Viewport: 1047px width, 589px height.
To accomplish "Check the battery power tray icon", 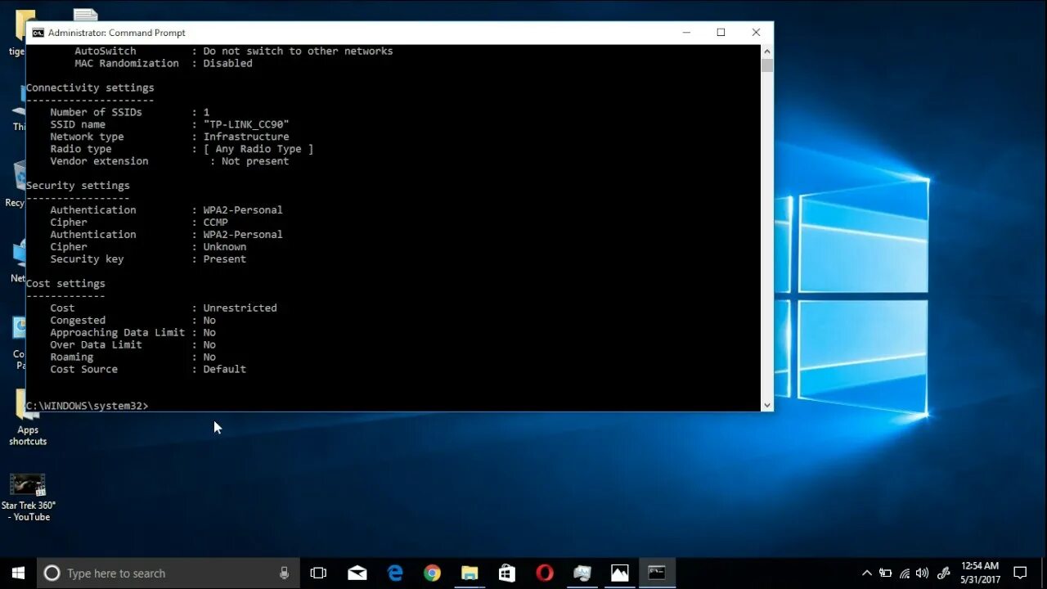I will 886,573.
